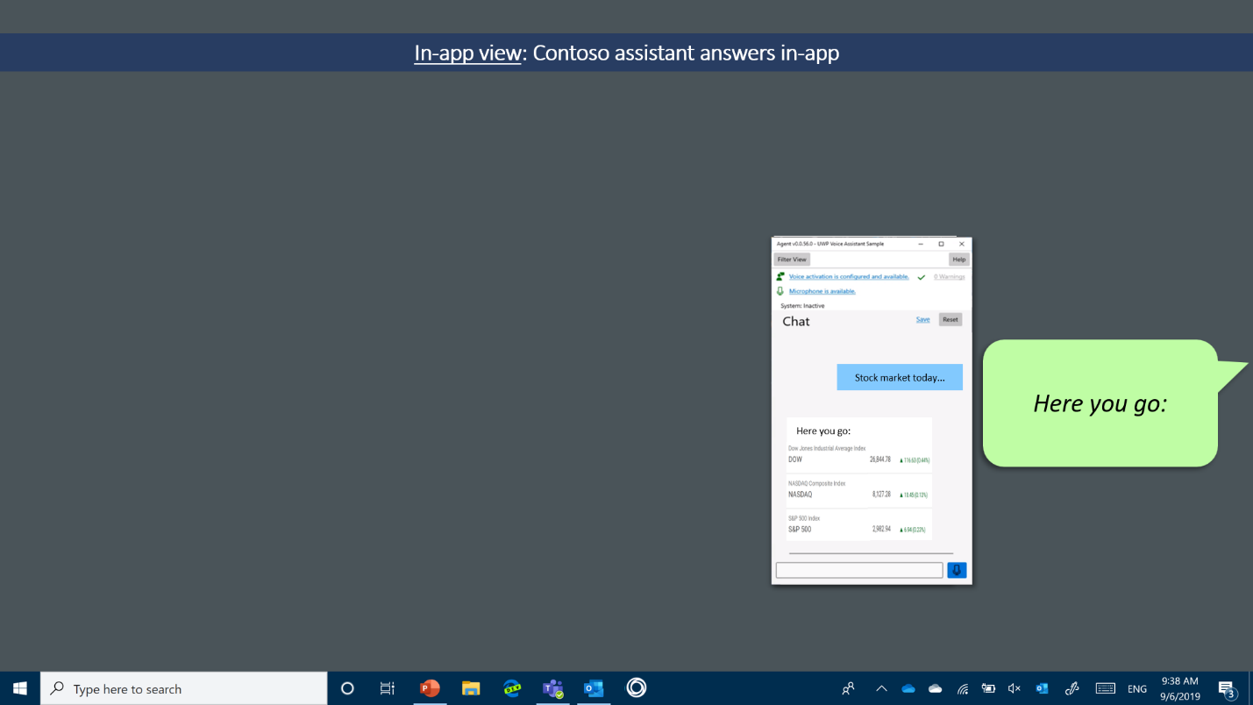
Task: Click the NASDAQ row in the stock card
Action: (x=859, y=490)
